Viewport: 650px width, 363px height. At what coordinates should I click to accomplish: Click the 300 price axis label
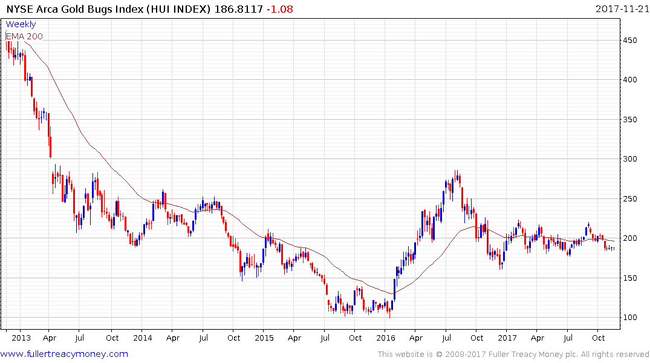[630, 159]
